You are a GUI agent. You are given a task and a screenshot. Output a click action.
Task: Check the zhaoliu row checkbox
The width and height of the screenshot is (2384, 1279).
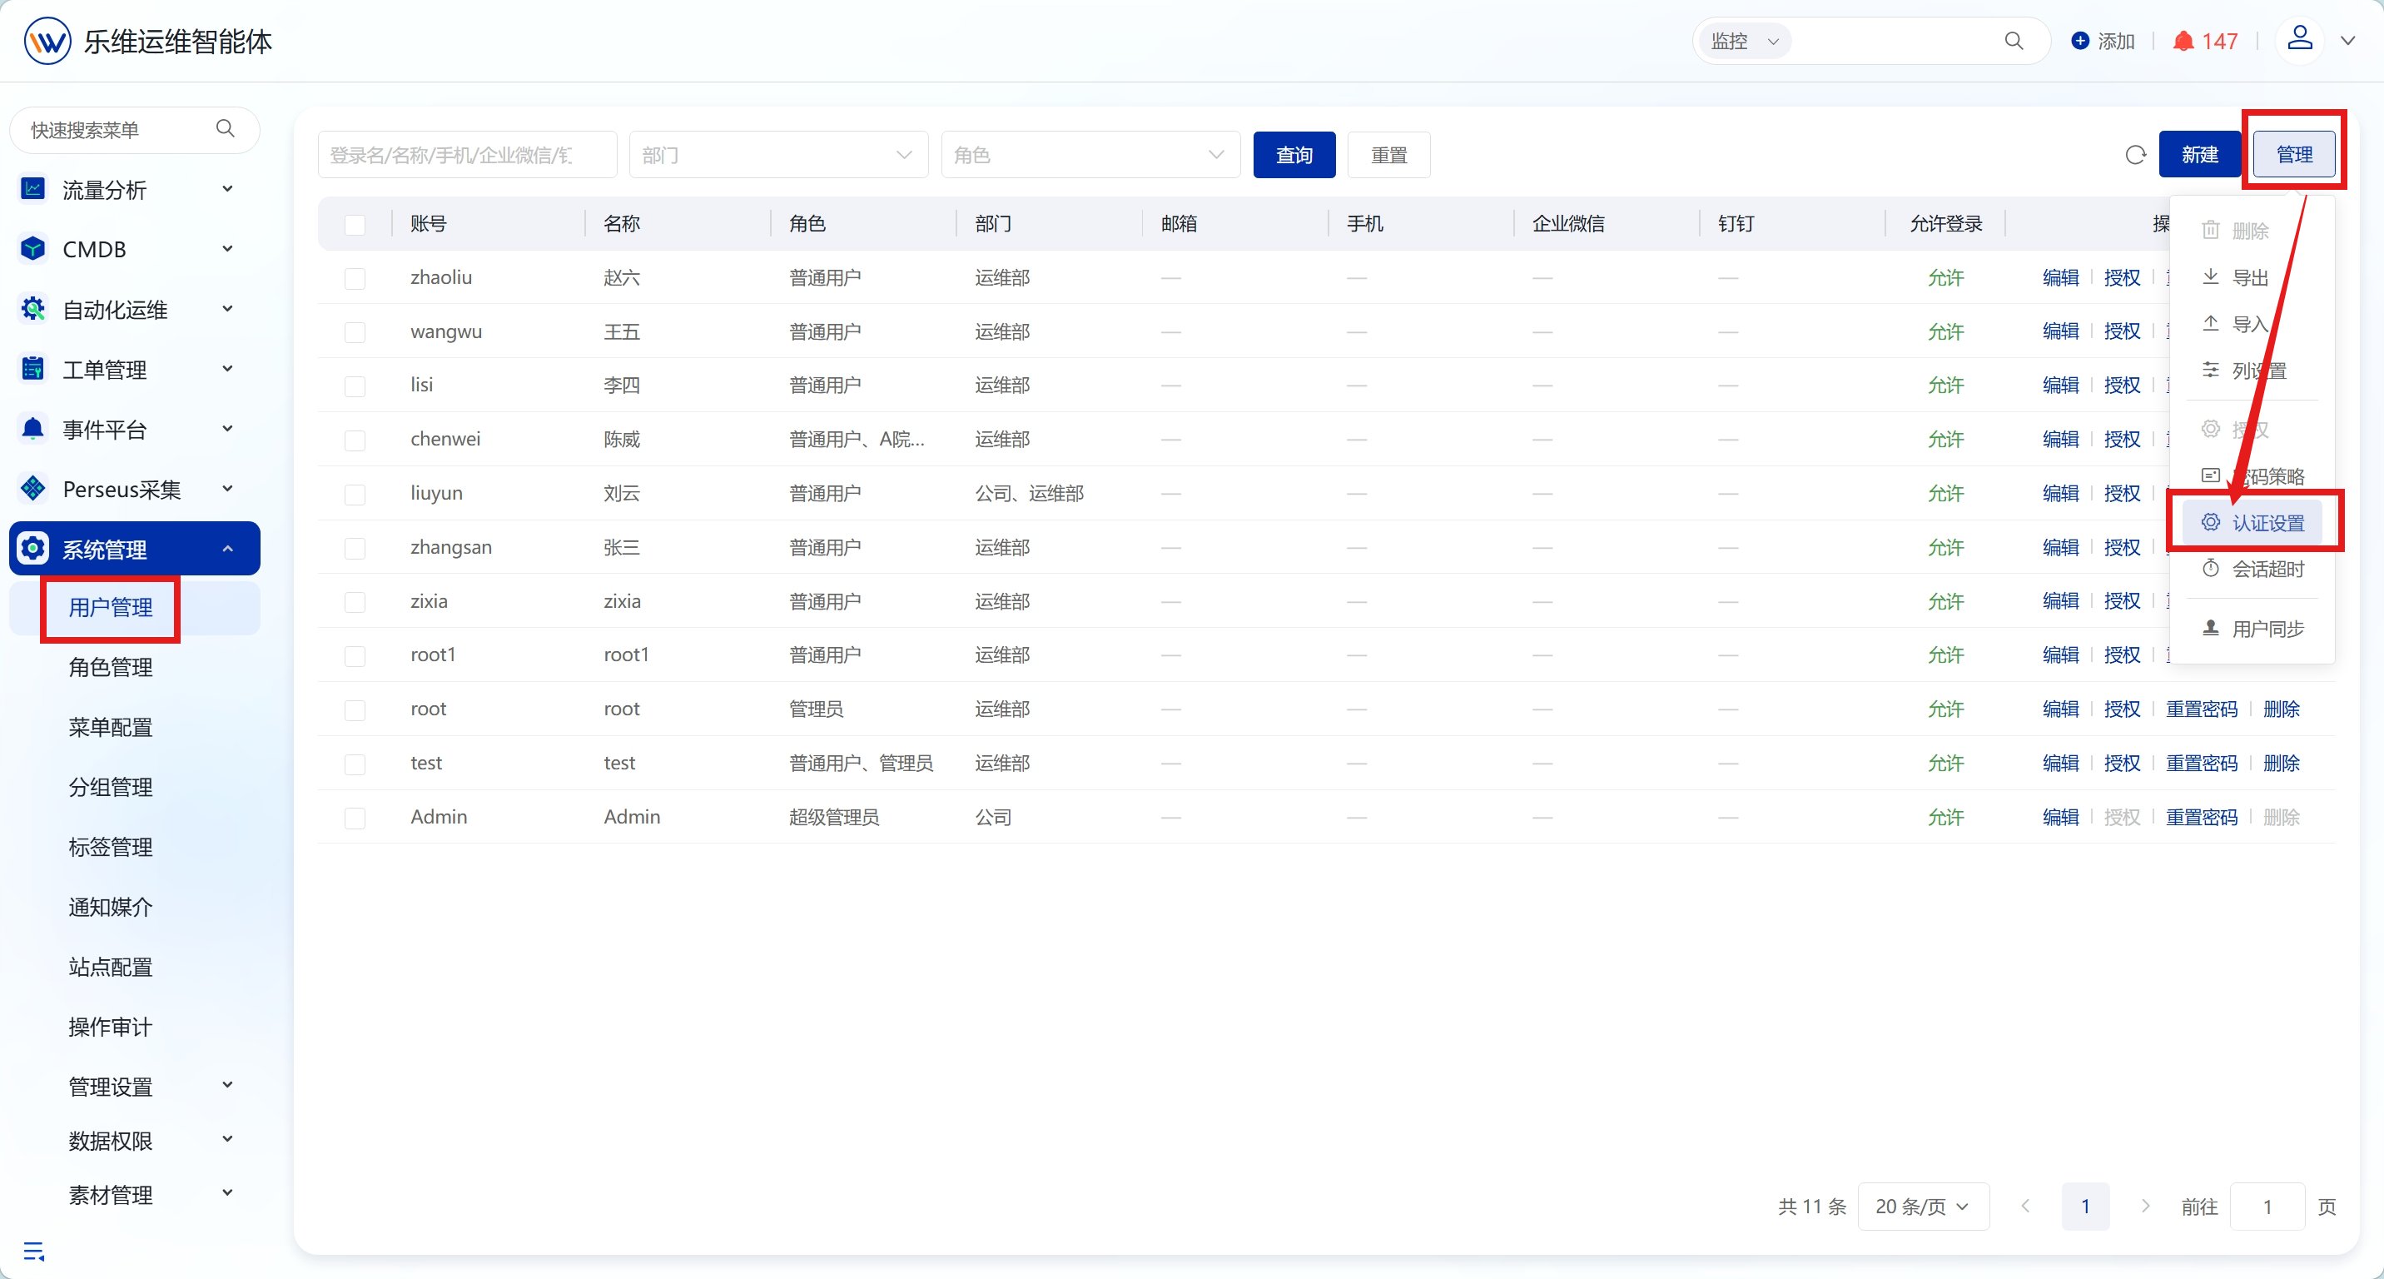[355, 279]
